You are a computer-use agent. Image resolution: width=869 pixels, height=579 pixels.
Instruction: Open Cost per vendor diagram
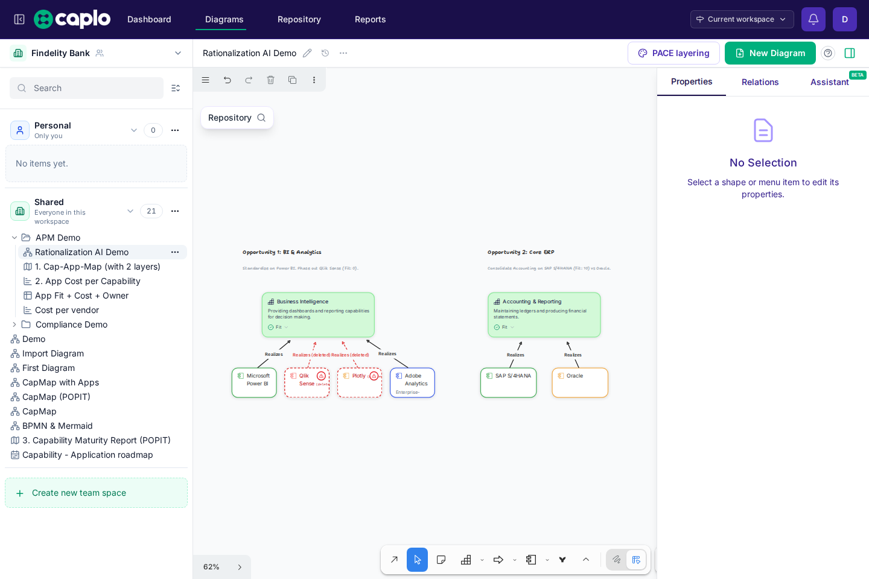67,310
